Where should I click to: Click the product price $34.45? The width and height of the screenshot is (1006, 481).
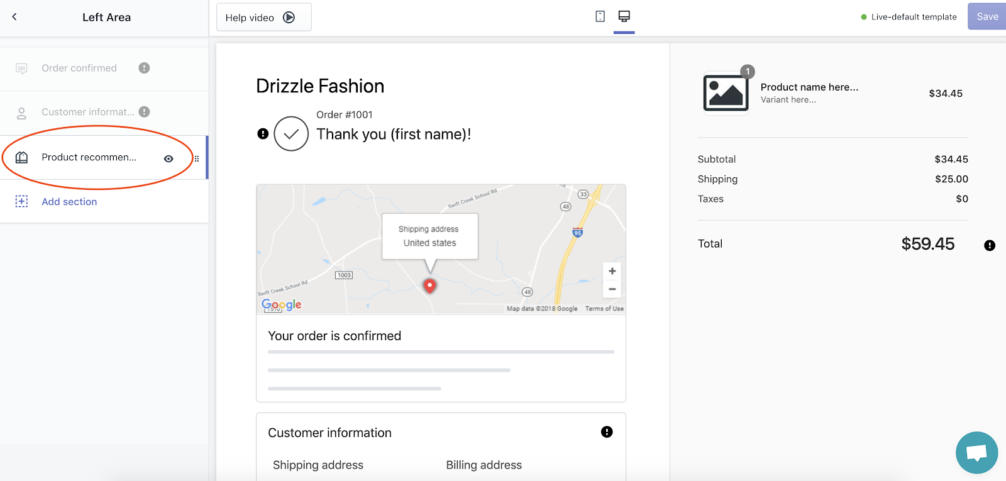[946, 94]
